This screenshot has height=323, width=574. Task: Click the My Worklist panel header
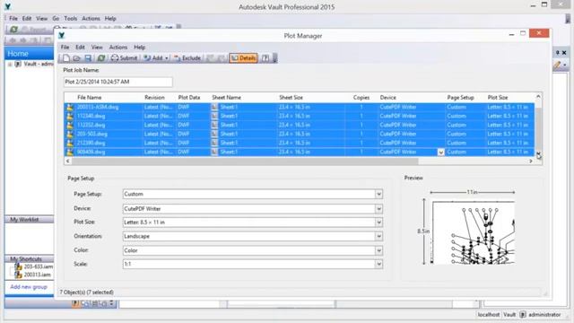(30, 219)
